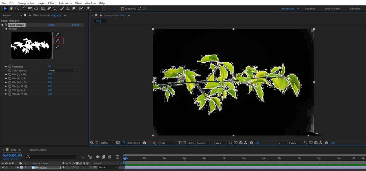The width and height of the screenshot is (366, 171).
Task: Toggle the Fuzziness stopwatch
Action: pyautogui.click(x=10, y=67)
